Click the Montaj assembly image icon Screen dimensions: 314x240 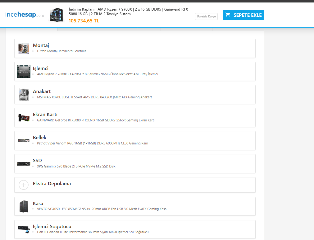tap(24, 48)
